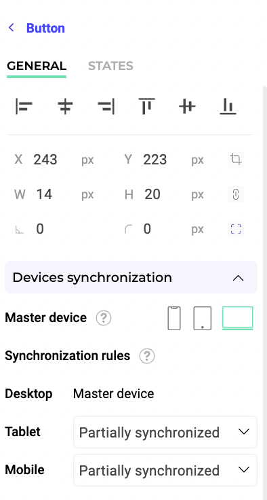Align element to bottom edge

pyautogui.click(x=228, y=107)
